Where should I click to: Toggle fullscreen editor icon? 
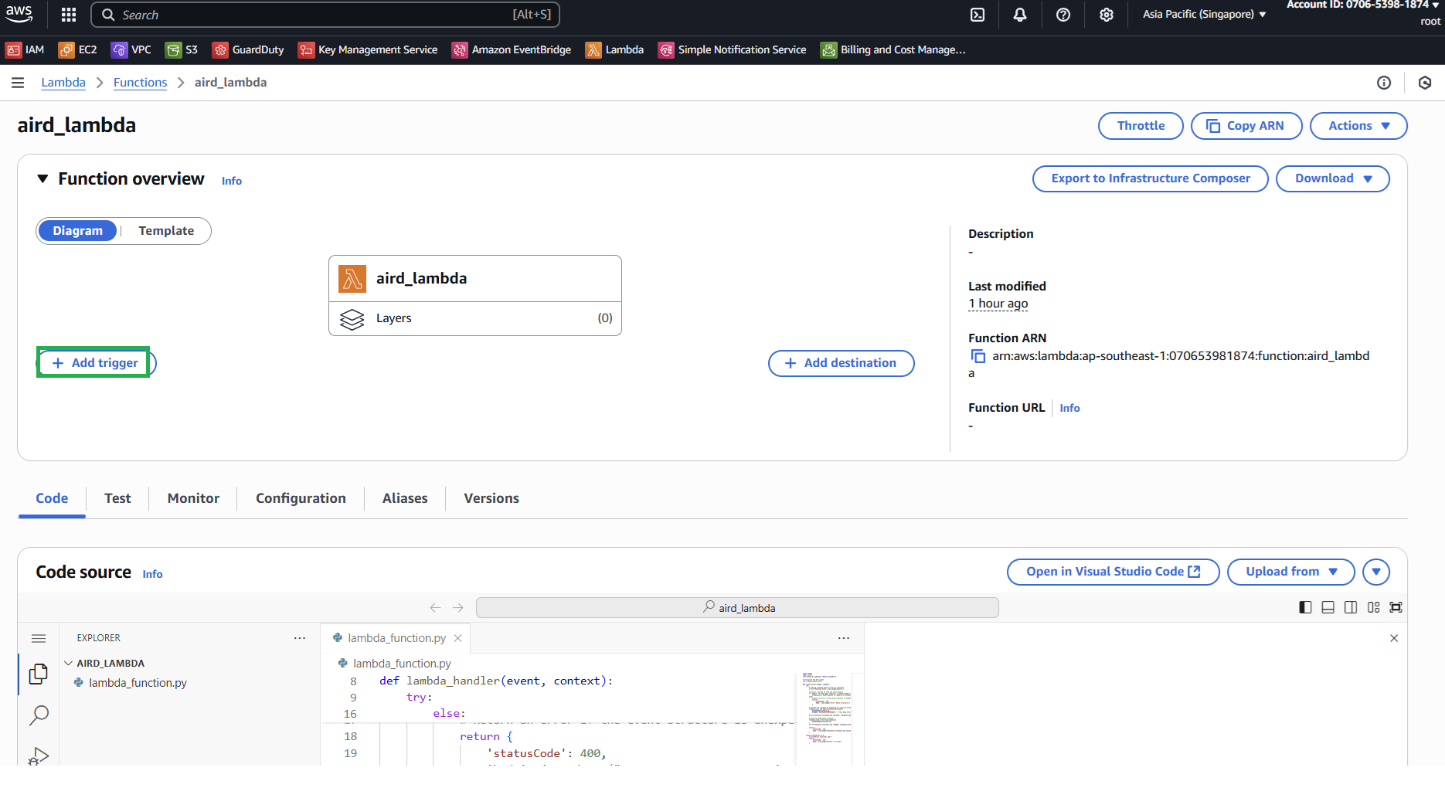click(1396, 607)
